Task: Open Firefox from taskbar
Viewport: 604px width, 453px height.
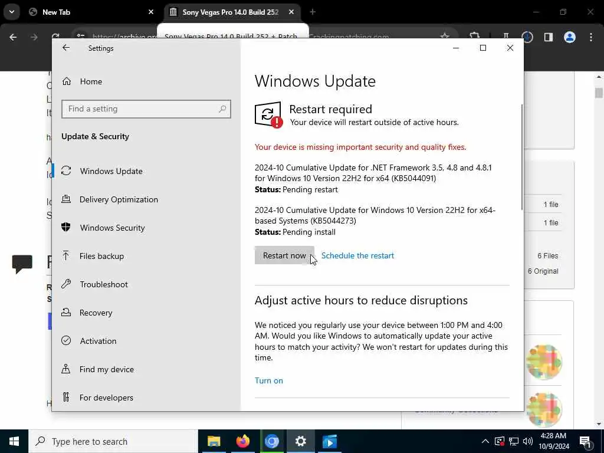Action: tap(242, 441)
